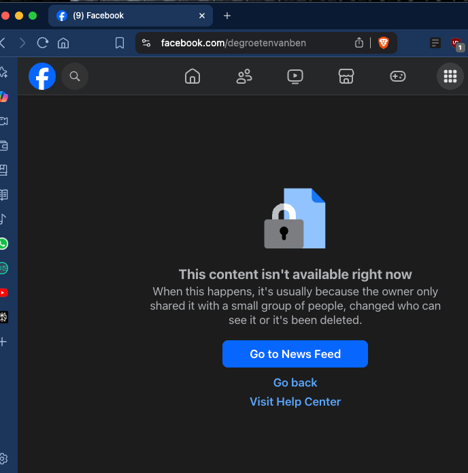Click the Facebook logo
Viewport: 468px width, 473px height.
[x=42, y=76]
